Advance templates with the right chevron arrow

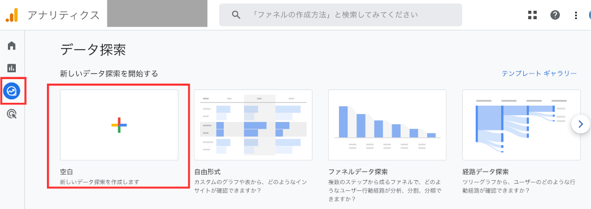pyautogui.click(x=580, y=124)
